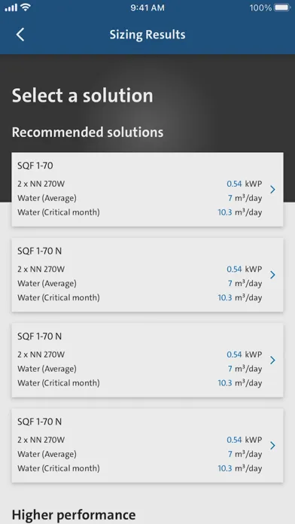Tap 0.54 kWP value in SQF 1-70 card
Image resolution: width=295 pixels, height=524 pixels.
pos(245,184)
